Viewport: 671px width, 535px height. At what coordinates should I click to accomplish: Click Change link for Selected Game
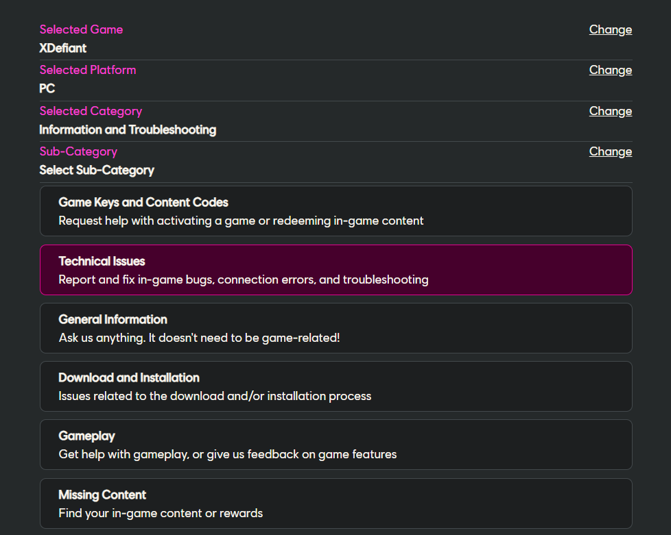coord(610,29)
